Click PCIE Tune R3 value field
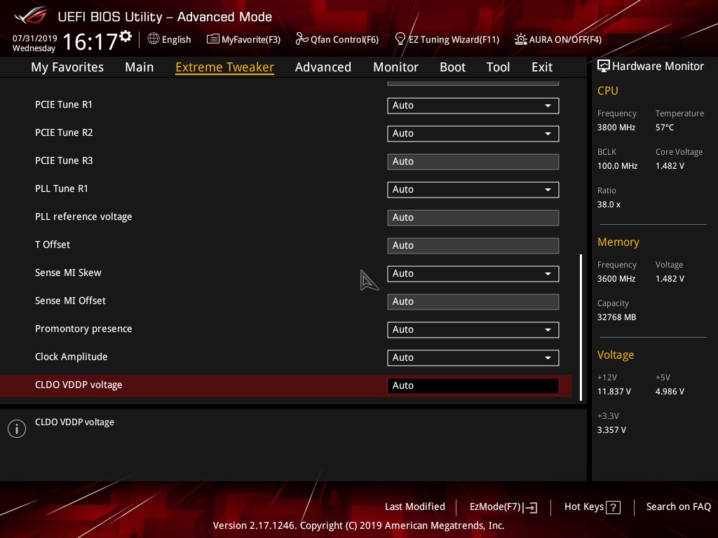This screenshot has height=538, width=718. coord(473,162)
